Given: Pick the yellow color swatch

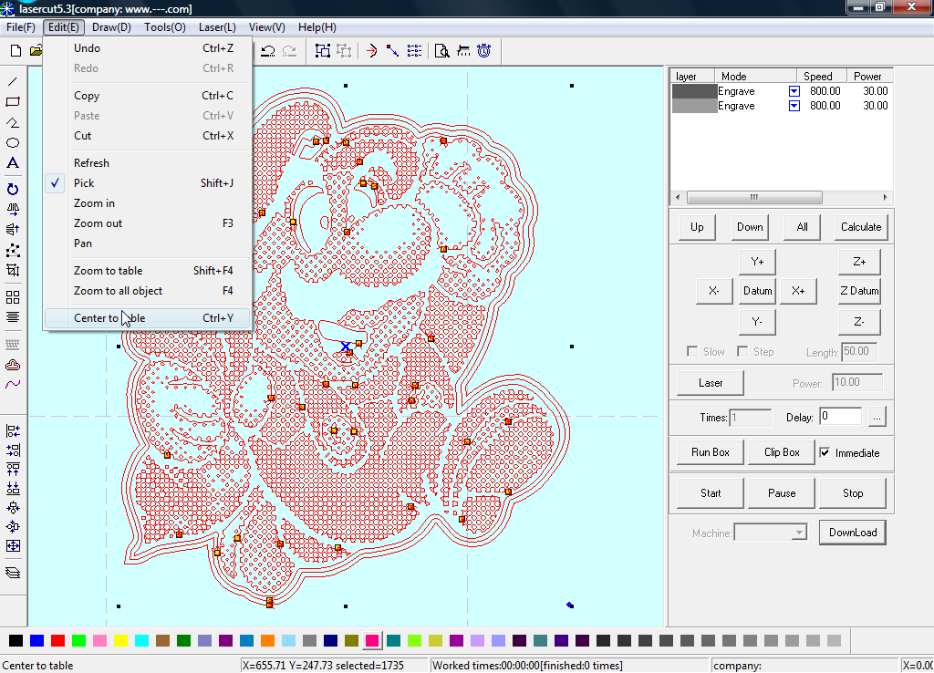Looking at the screenshot, I should [121, 641].
